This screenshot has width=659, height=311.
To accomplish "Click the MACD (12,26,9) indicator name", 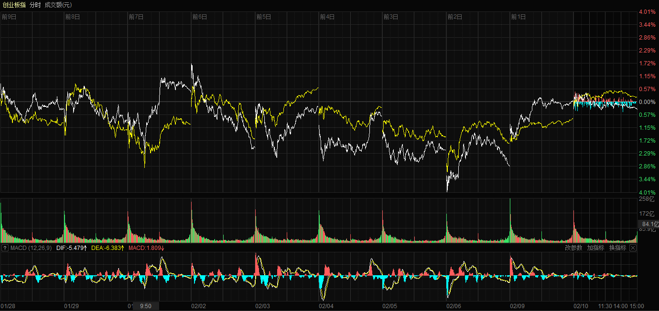I will [x=31, y=248].
